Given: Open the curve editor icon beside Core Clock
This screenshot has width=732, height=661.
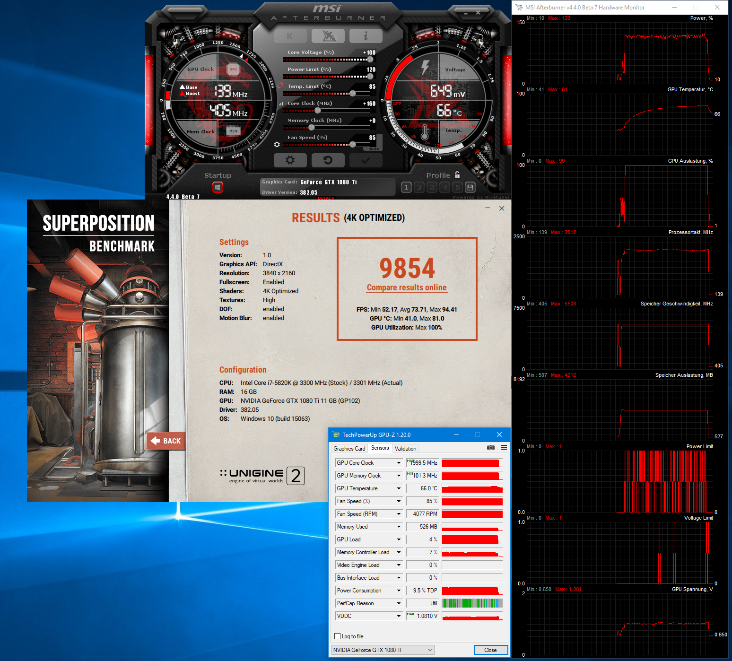Looking at the screenshot, I should pyautogui.click(x=281, y=104).
